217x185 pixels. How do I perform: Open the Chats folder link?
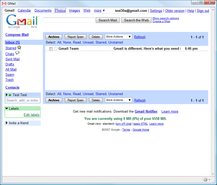(10, 54)
